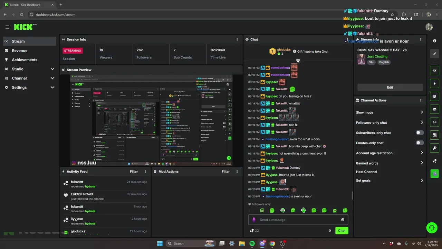Open the profile avatar menu

pos(429,27)
